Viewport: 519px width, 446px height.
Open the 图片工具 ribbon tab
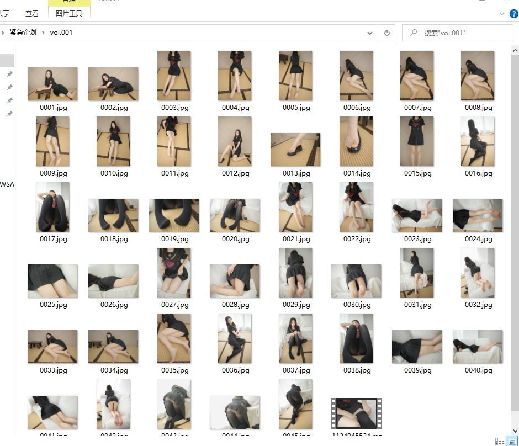click(x=69, y=14)
